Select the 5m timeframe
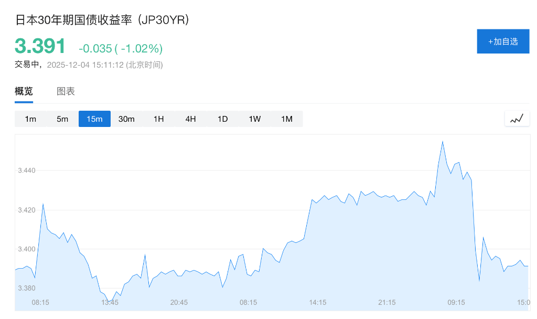The image size is (537, 319). coord(62,119)
